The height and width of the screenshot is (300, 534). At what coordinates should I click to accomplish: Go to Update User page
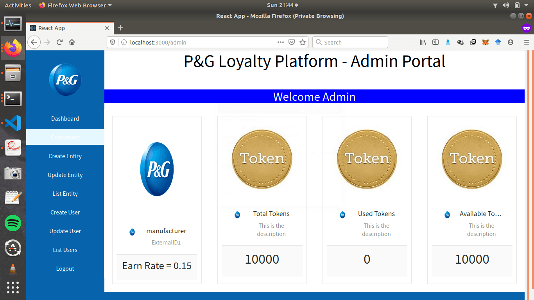[65, 231]
